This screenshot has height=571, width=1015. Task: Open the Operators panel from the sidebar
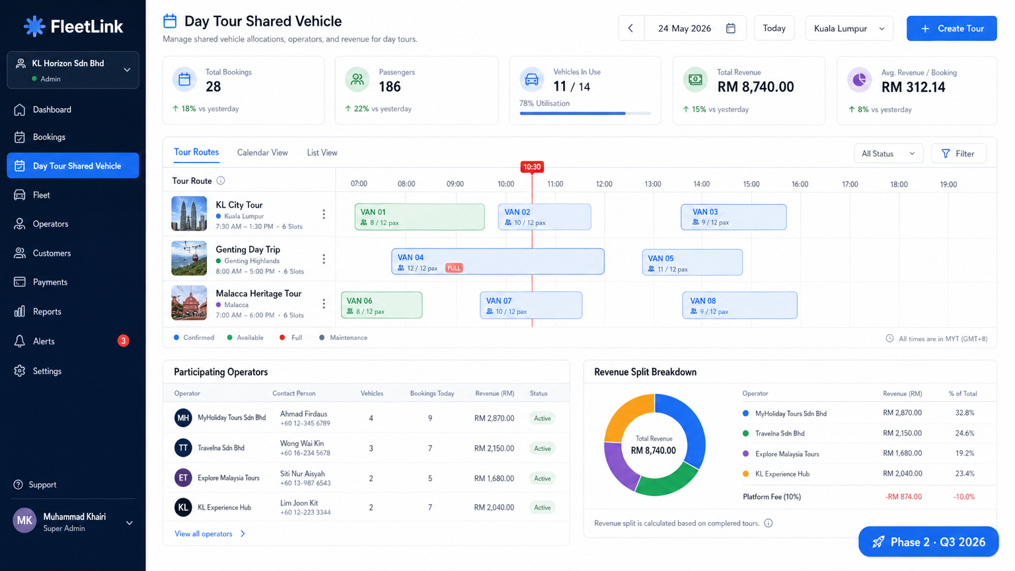coord(50,223)
